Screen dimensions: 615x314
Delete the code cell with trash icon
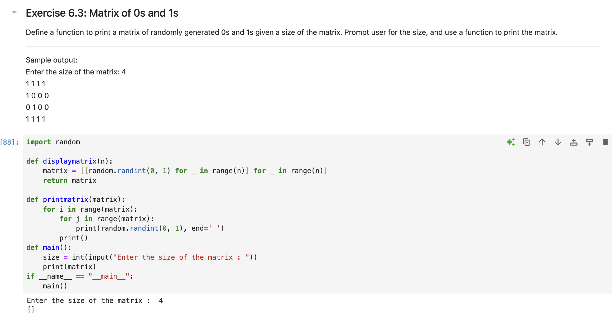pyautogui.click(x=605, y=142)
